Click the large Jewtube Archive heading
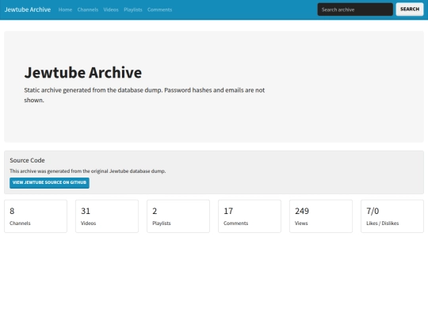 (83, 73)
